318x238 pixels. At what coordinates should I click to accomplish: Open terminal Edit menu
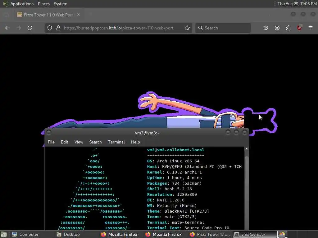[x=65, y=142]
